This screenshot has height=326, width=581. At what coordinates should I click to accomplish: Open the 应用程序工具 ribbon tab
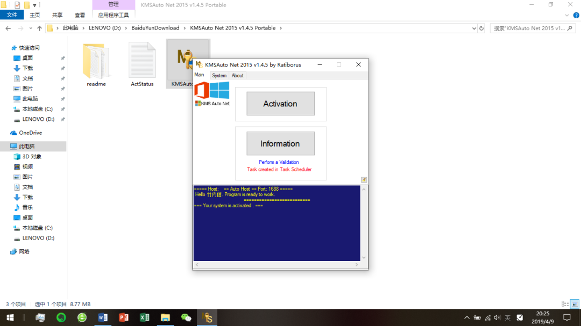pyautogui.click(x=114, y=15)
